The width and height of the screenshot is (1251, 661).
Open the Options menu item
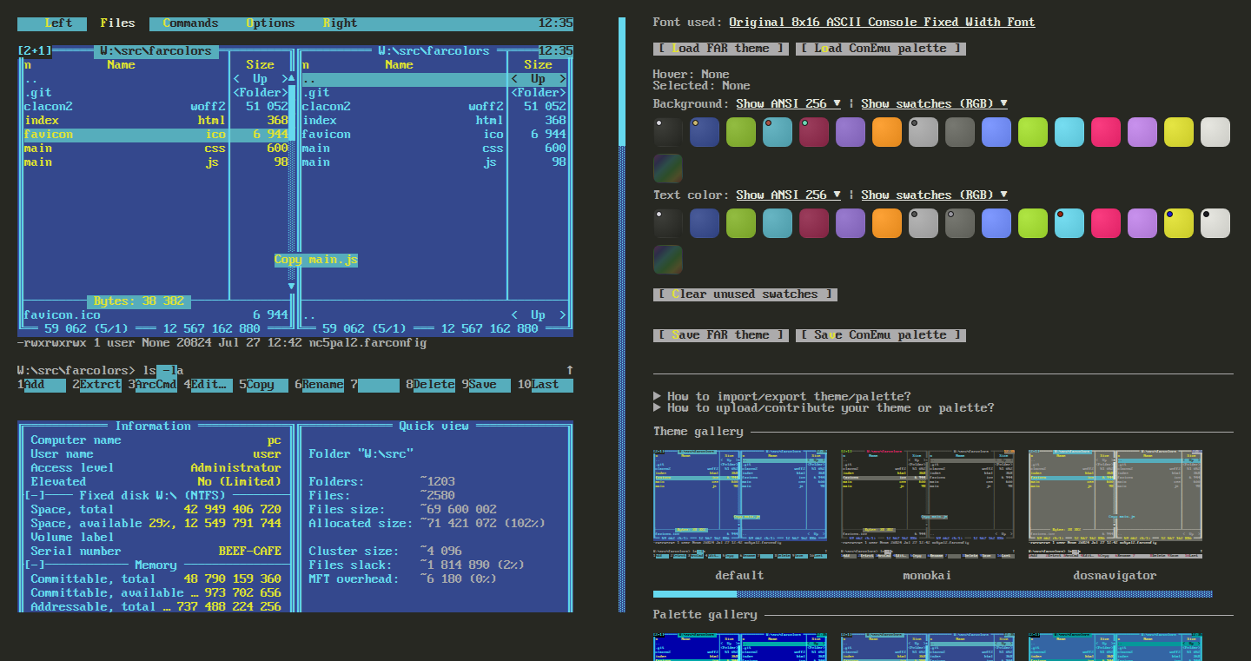coord(270,23)
